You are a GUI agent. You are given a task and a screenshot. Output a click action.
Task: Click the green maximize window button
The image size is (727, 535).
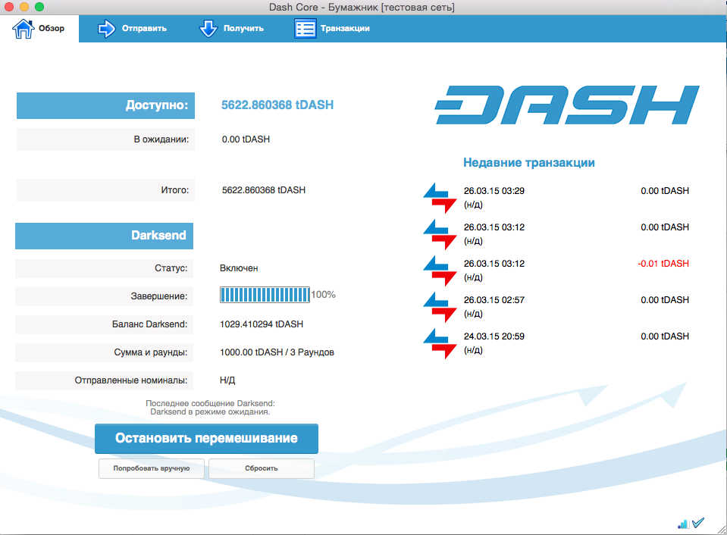click(x=39, y=7)
